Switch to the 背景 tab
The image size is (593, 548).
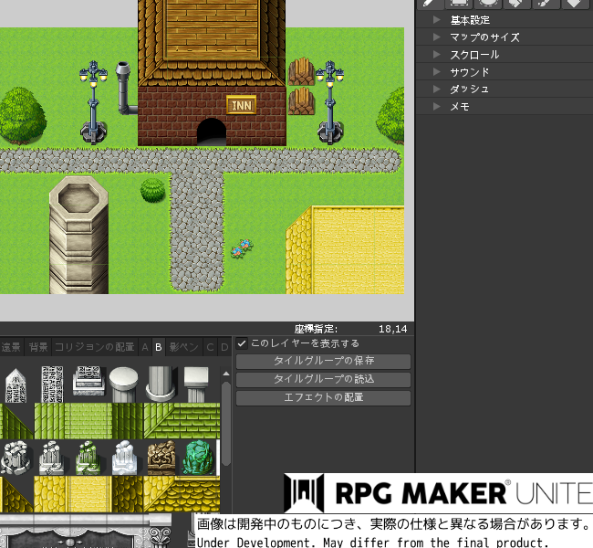coord(37,347)
